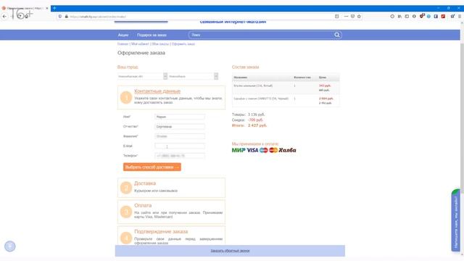This screenshot has height=261, width=464.
Task: Click the red square extension icon
Action: point(443,17)
